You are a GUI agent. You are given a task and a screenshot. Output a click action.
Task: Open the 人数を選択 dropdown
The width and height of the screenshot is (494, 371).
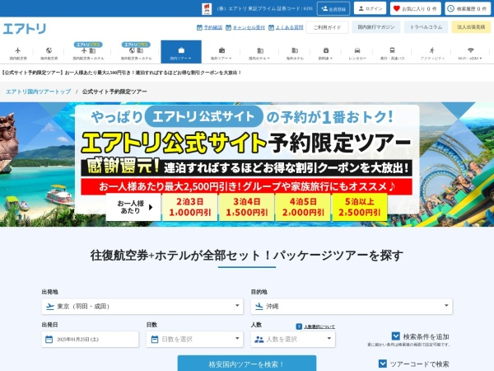[x=293, y=340]
